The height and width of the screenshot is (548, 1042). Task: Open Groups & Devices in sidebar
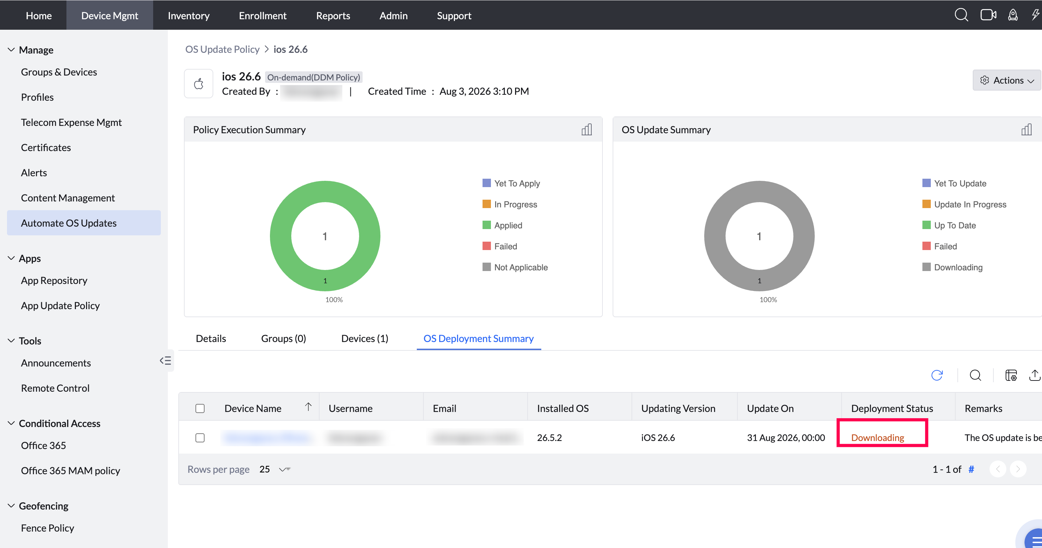click(x=59, y=72)
